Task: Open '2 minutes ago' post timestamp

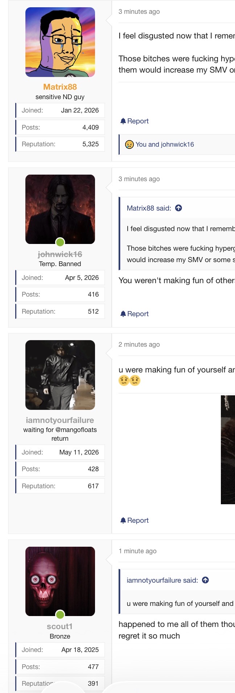Action: (139, 345)
